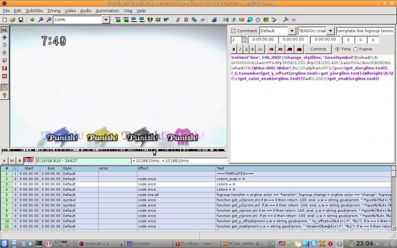Select the Time radio button

click(337, 49)
